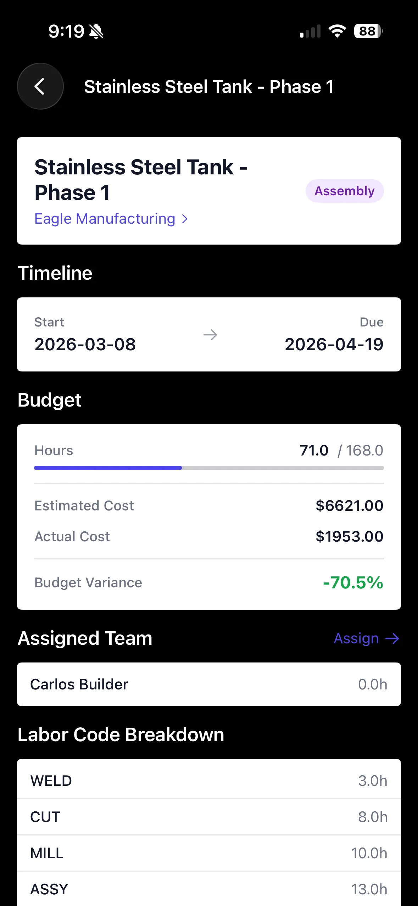Image resolution: width=418 pixels, height=906 pixels.
Task: Select the CUT labor code row
Action: 209,817
